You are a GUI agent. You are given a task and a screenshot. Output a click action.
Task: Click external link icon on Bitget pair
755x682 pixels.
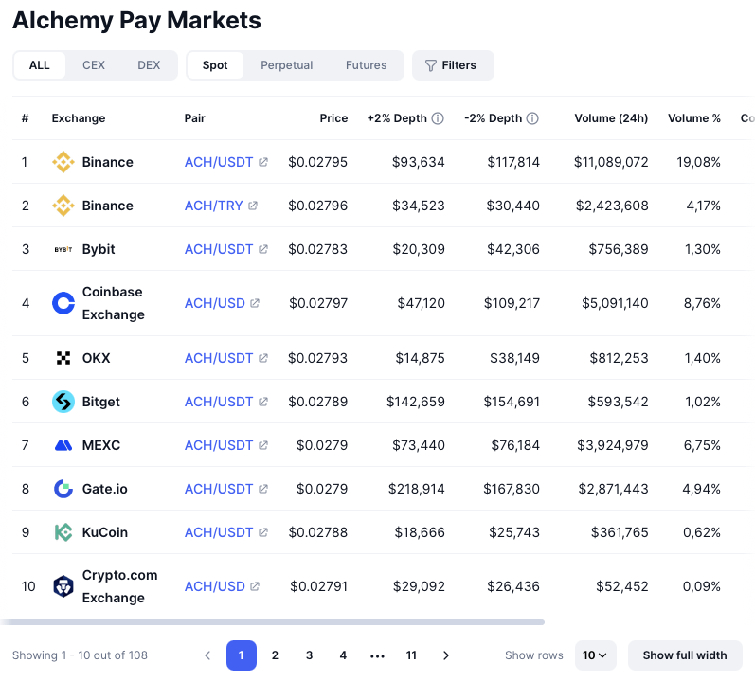(x=263, y=402)
